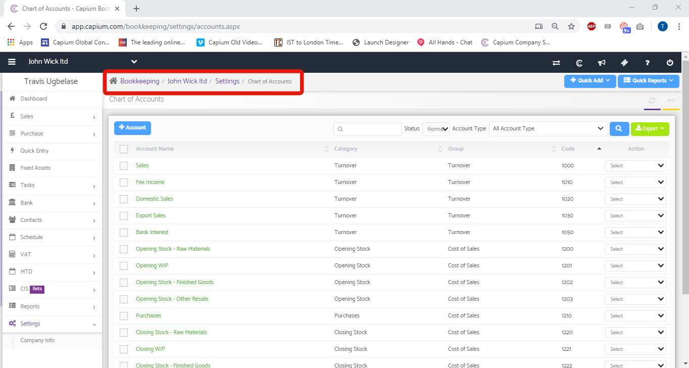This screenshot has width=689, height=368.
Task: Click the refresh icon below Quick Add
Action: pyautogui.click(x=652, y=100)
